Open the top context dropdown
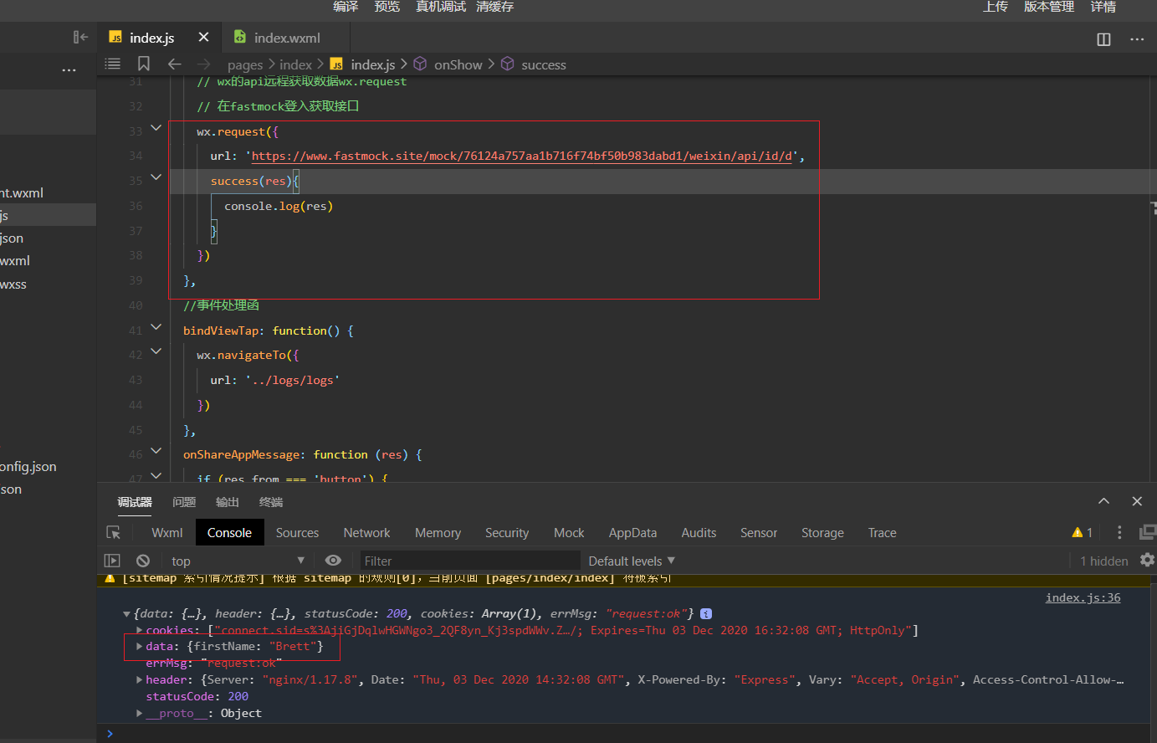The image size is (1157, 743). click(238, 561)
